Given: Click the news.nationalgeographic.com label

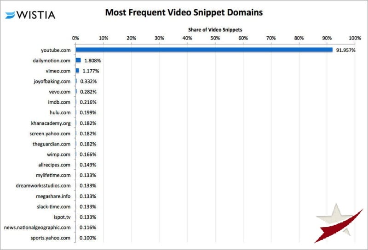Looking at the screenshot, I should point(37,228).
